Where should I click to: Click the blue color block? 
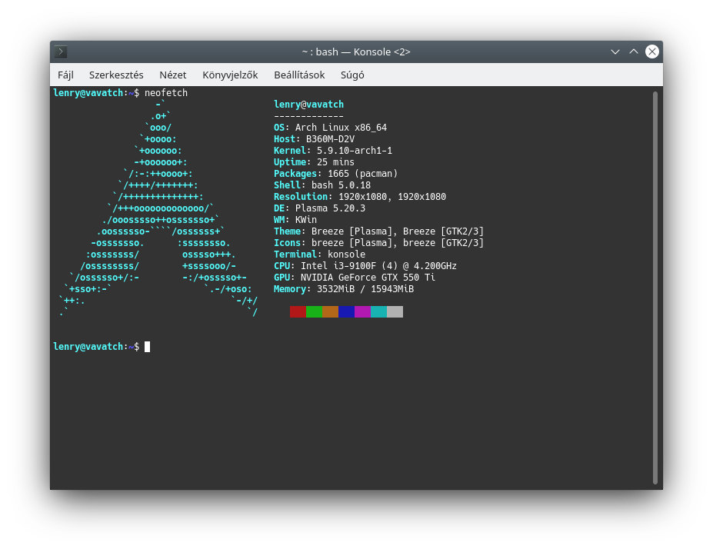346,311
